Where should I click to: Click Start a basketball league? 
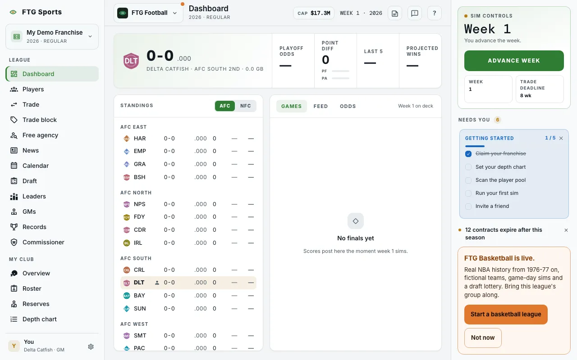tap(506, 315)
